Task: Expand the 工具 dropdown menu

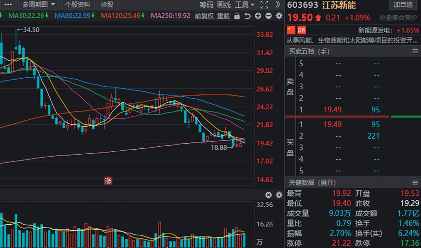Action: 245,5
